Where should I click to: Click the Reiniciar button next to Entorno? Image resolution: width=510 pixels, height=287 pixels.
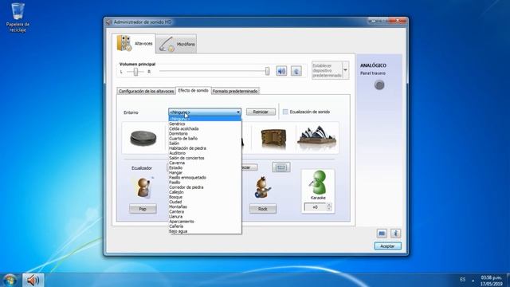(x=261, y=112)
